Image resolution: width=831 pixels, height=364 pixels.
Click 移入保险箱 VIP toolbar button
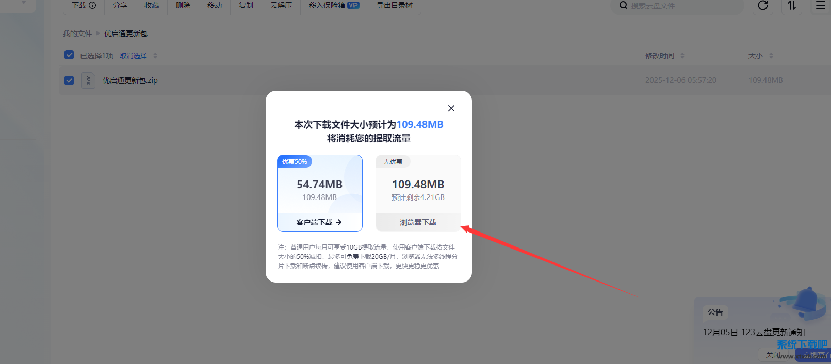334,5
